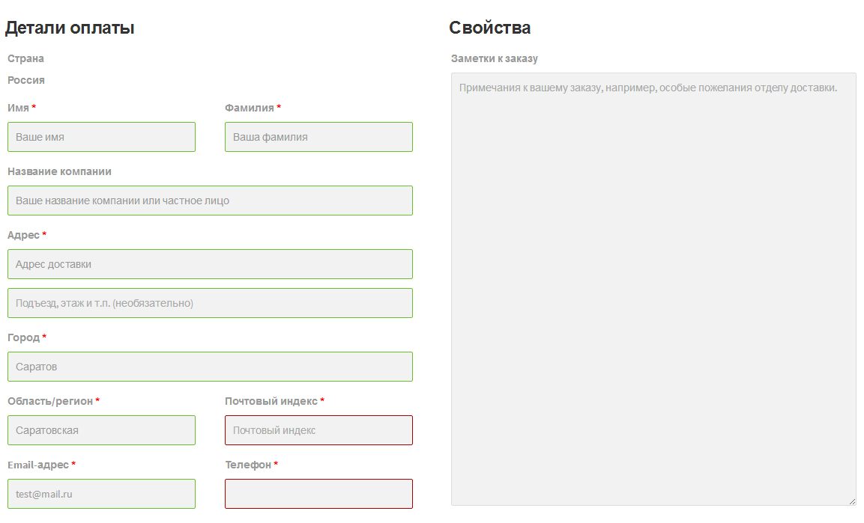Focus the 'Ваша фамилия' surname field
This screenshot has height=523, width=864.
(318, 137)
